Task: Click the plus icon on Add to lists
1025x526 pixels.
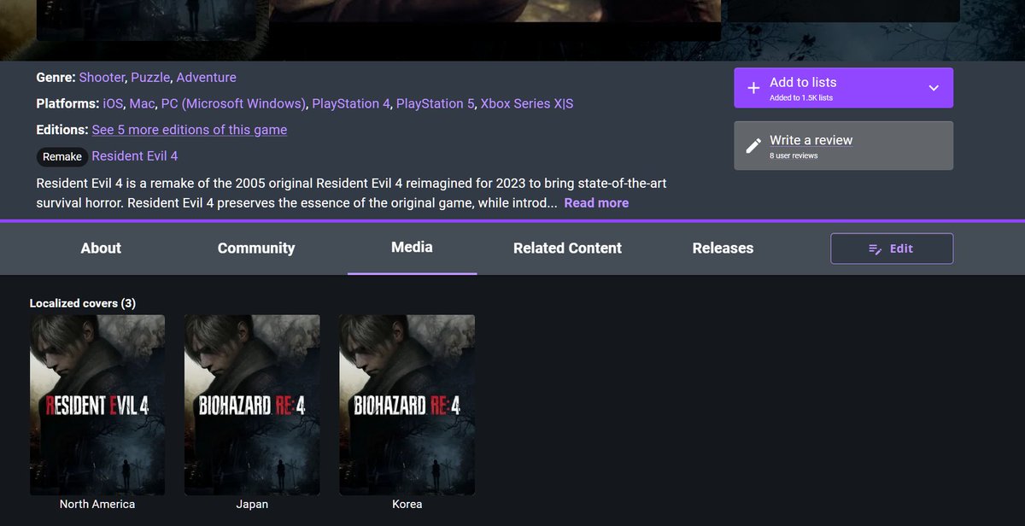Action: [x=753, y=87]
